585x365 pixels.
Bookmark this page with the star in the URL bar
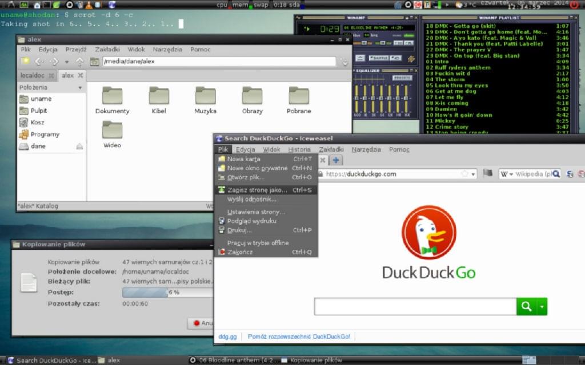click(464, 174)
